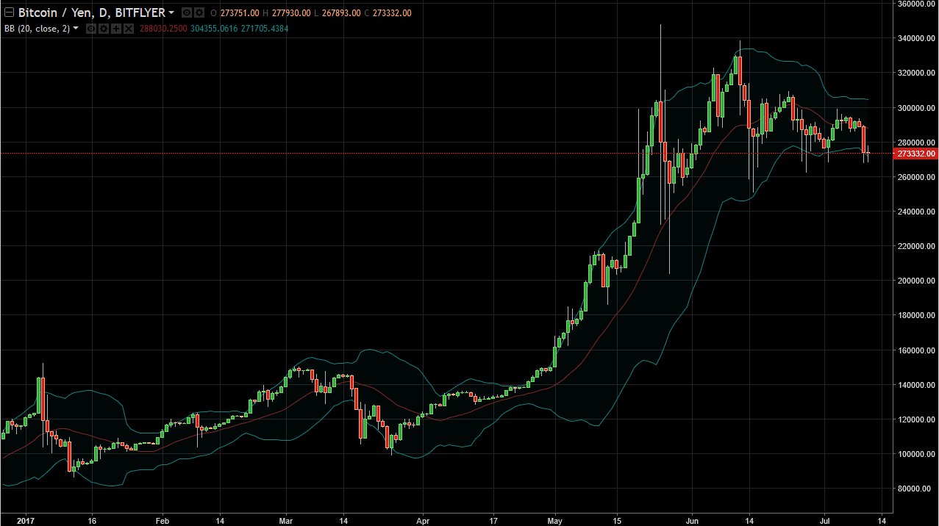Click the BB upper value 304355.0616
This screenshot has width=939, height=526.
tap(214, 29)
